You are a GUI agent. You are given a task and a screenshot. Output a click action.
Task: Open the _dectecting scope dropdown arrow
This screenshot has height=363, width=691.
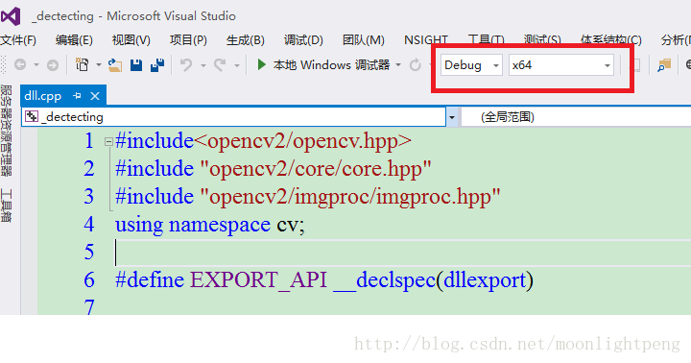point(452,117)
